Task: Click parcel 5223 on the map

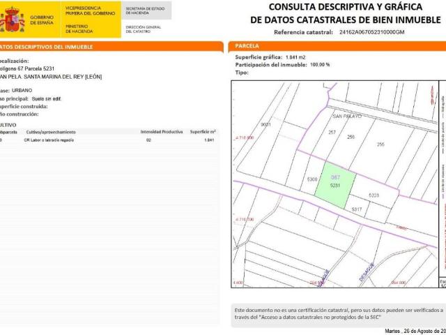Action: click(x=374, y=195)
